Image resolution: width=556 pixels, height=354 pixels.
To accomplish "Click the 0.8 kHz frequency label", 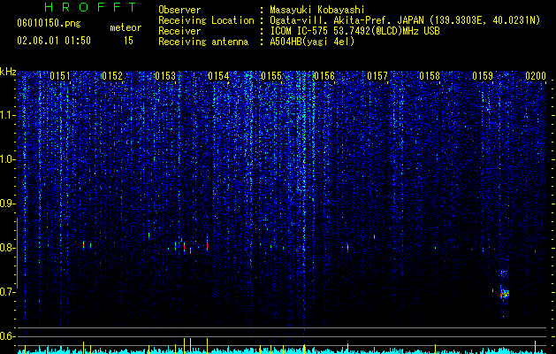I will [7, 248].
